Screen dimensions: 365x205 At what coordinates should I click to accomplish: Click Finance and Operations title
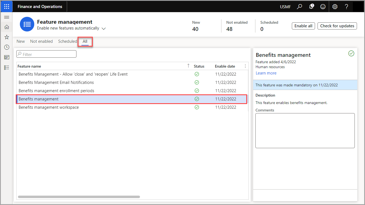click(40, 7)
